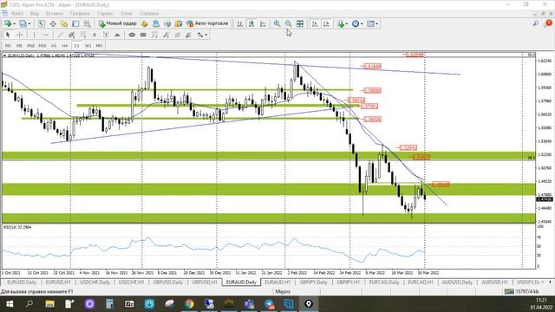Viewport: 555px width, 312px height.
Task: Open Telegram from the taskbar
Action: point(269,304)
